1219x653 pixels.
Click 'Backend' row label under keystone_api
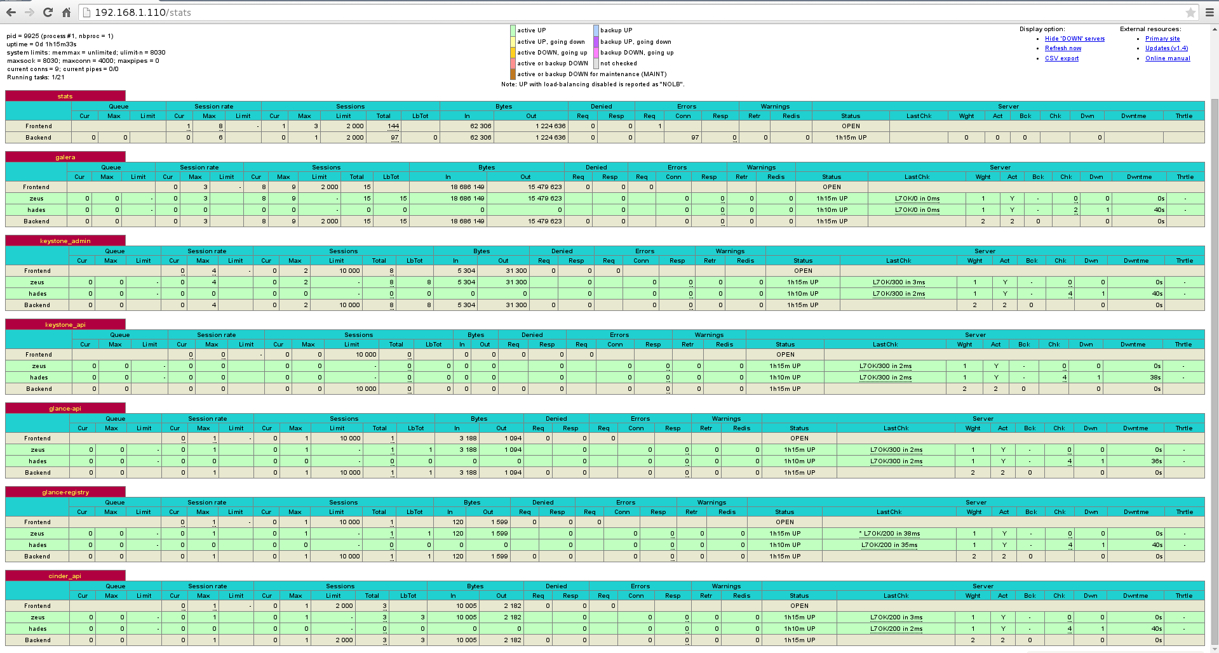click(x=39, y=389)
